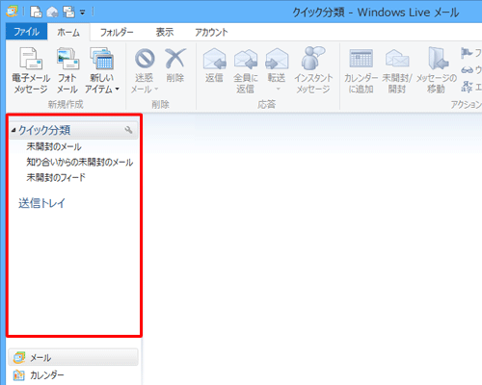Switch to the 表示 tab
The height and width of the screenshot is (385, 482).
(165, 32)
